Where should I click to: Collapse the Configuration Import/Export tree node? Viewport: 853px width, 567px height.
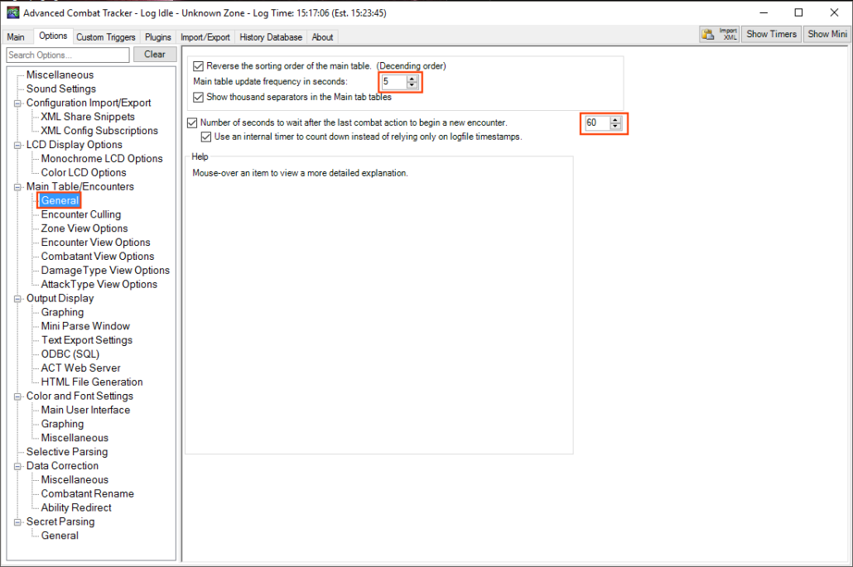(x=17, y=103)
